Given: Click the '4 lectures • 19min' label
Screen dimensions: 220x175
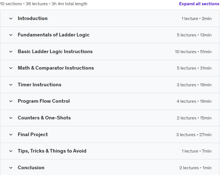Looking at the screenshot, I should (x=194, y=101).
